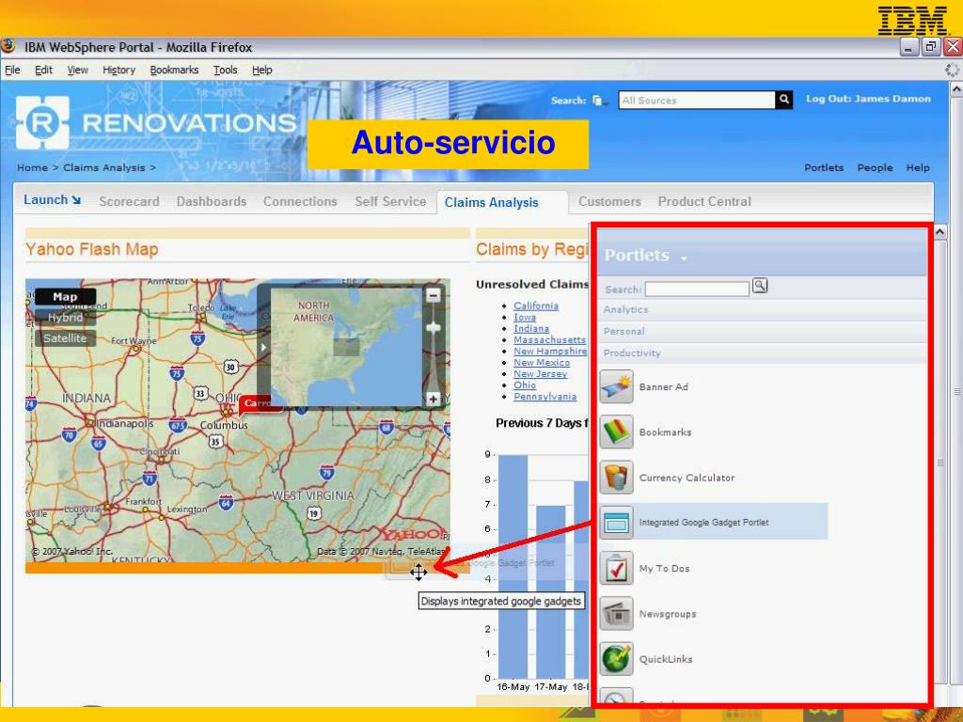Collapse the Productivity category
963x722 pixels.
pyautogui.click(x=631, y=353)
